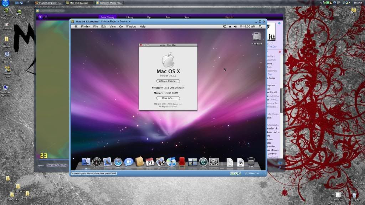Click the eject icon in Mac menu bar
Viewport: 365px width, 205px height.
click(230, 26)
